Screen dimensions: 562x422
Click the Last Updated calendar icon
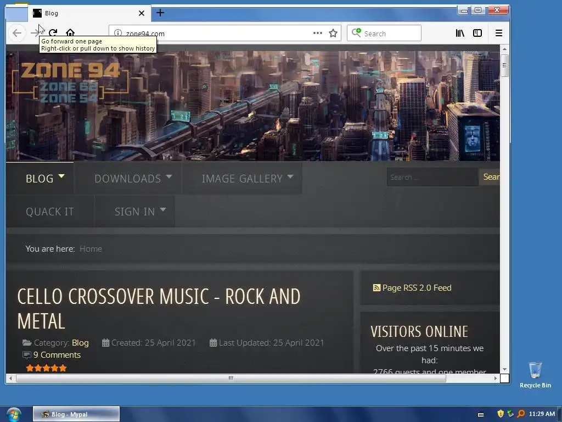click(x=213, y=343)
